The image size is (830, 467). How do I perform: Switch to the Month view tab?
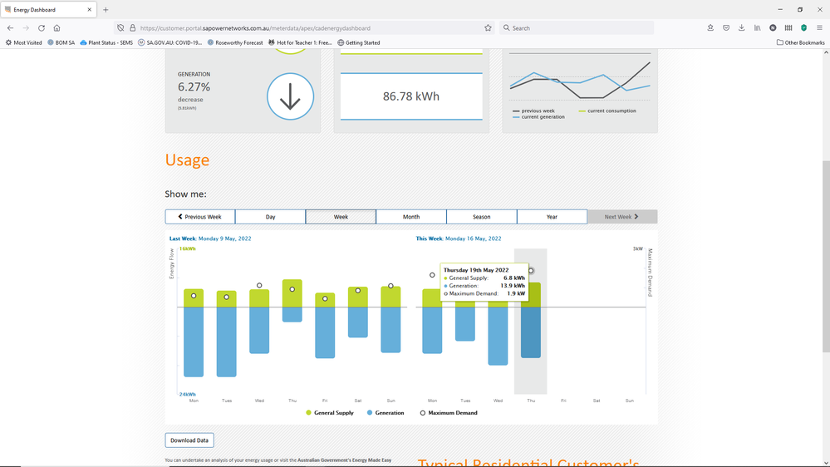click(x=411, y=217)
